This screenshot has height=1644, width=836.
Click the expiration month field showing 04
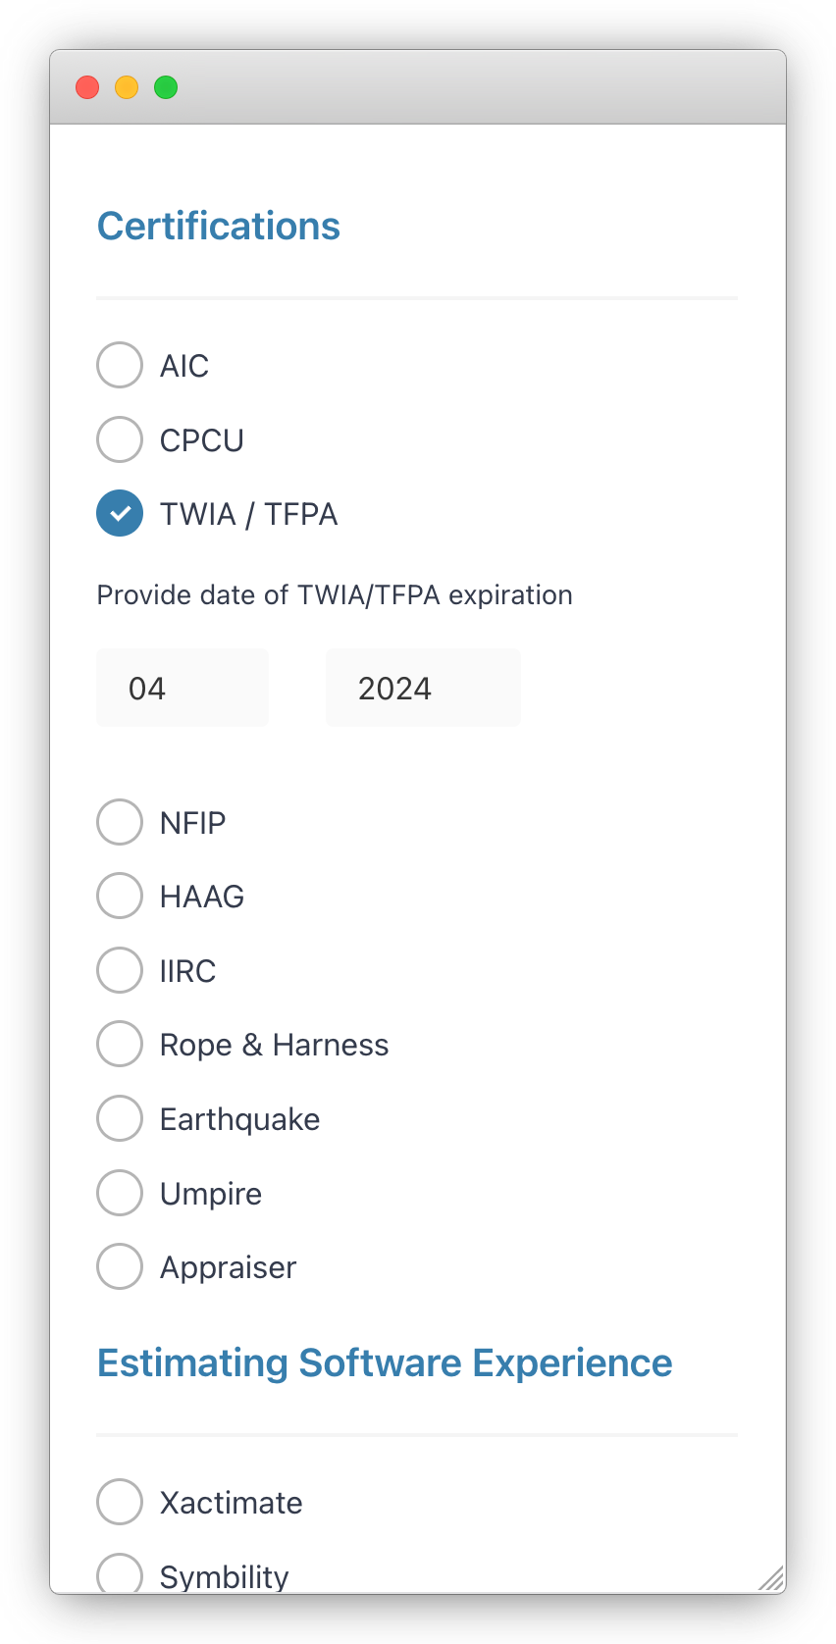coord(183,688)
